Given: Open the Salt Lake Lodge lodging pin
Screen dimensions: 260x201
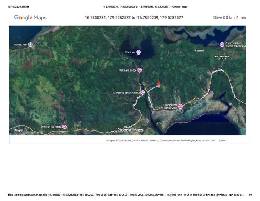Looking at the screenshot, I should (140, 70).
